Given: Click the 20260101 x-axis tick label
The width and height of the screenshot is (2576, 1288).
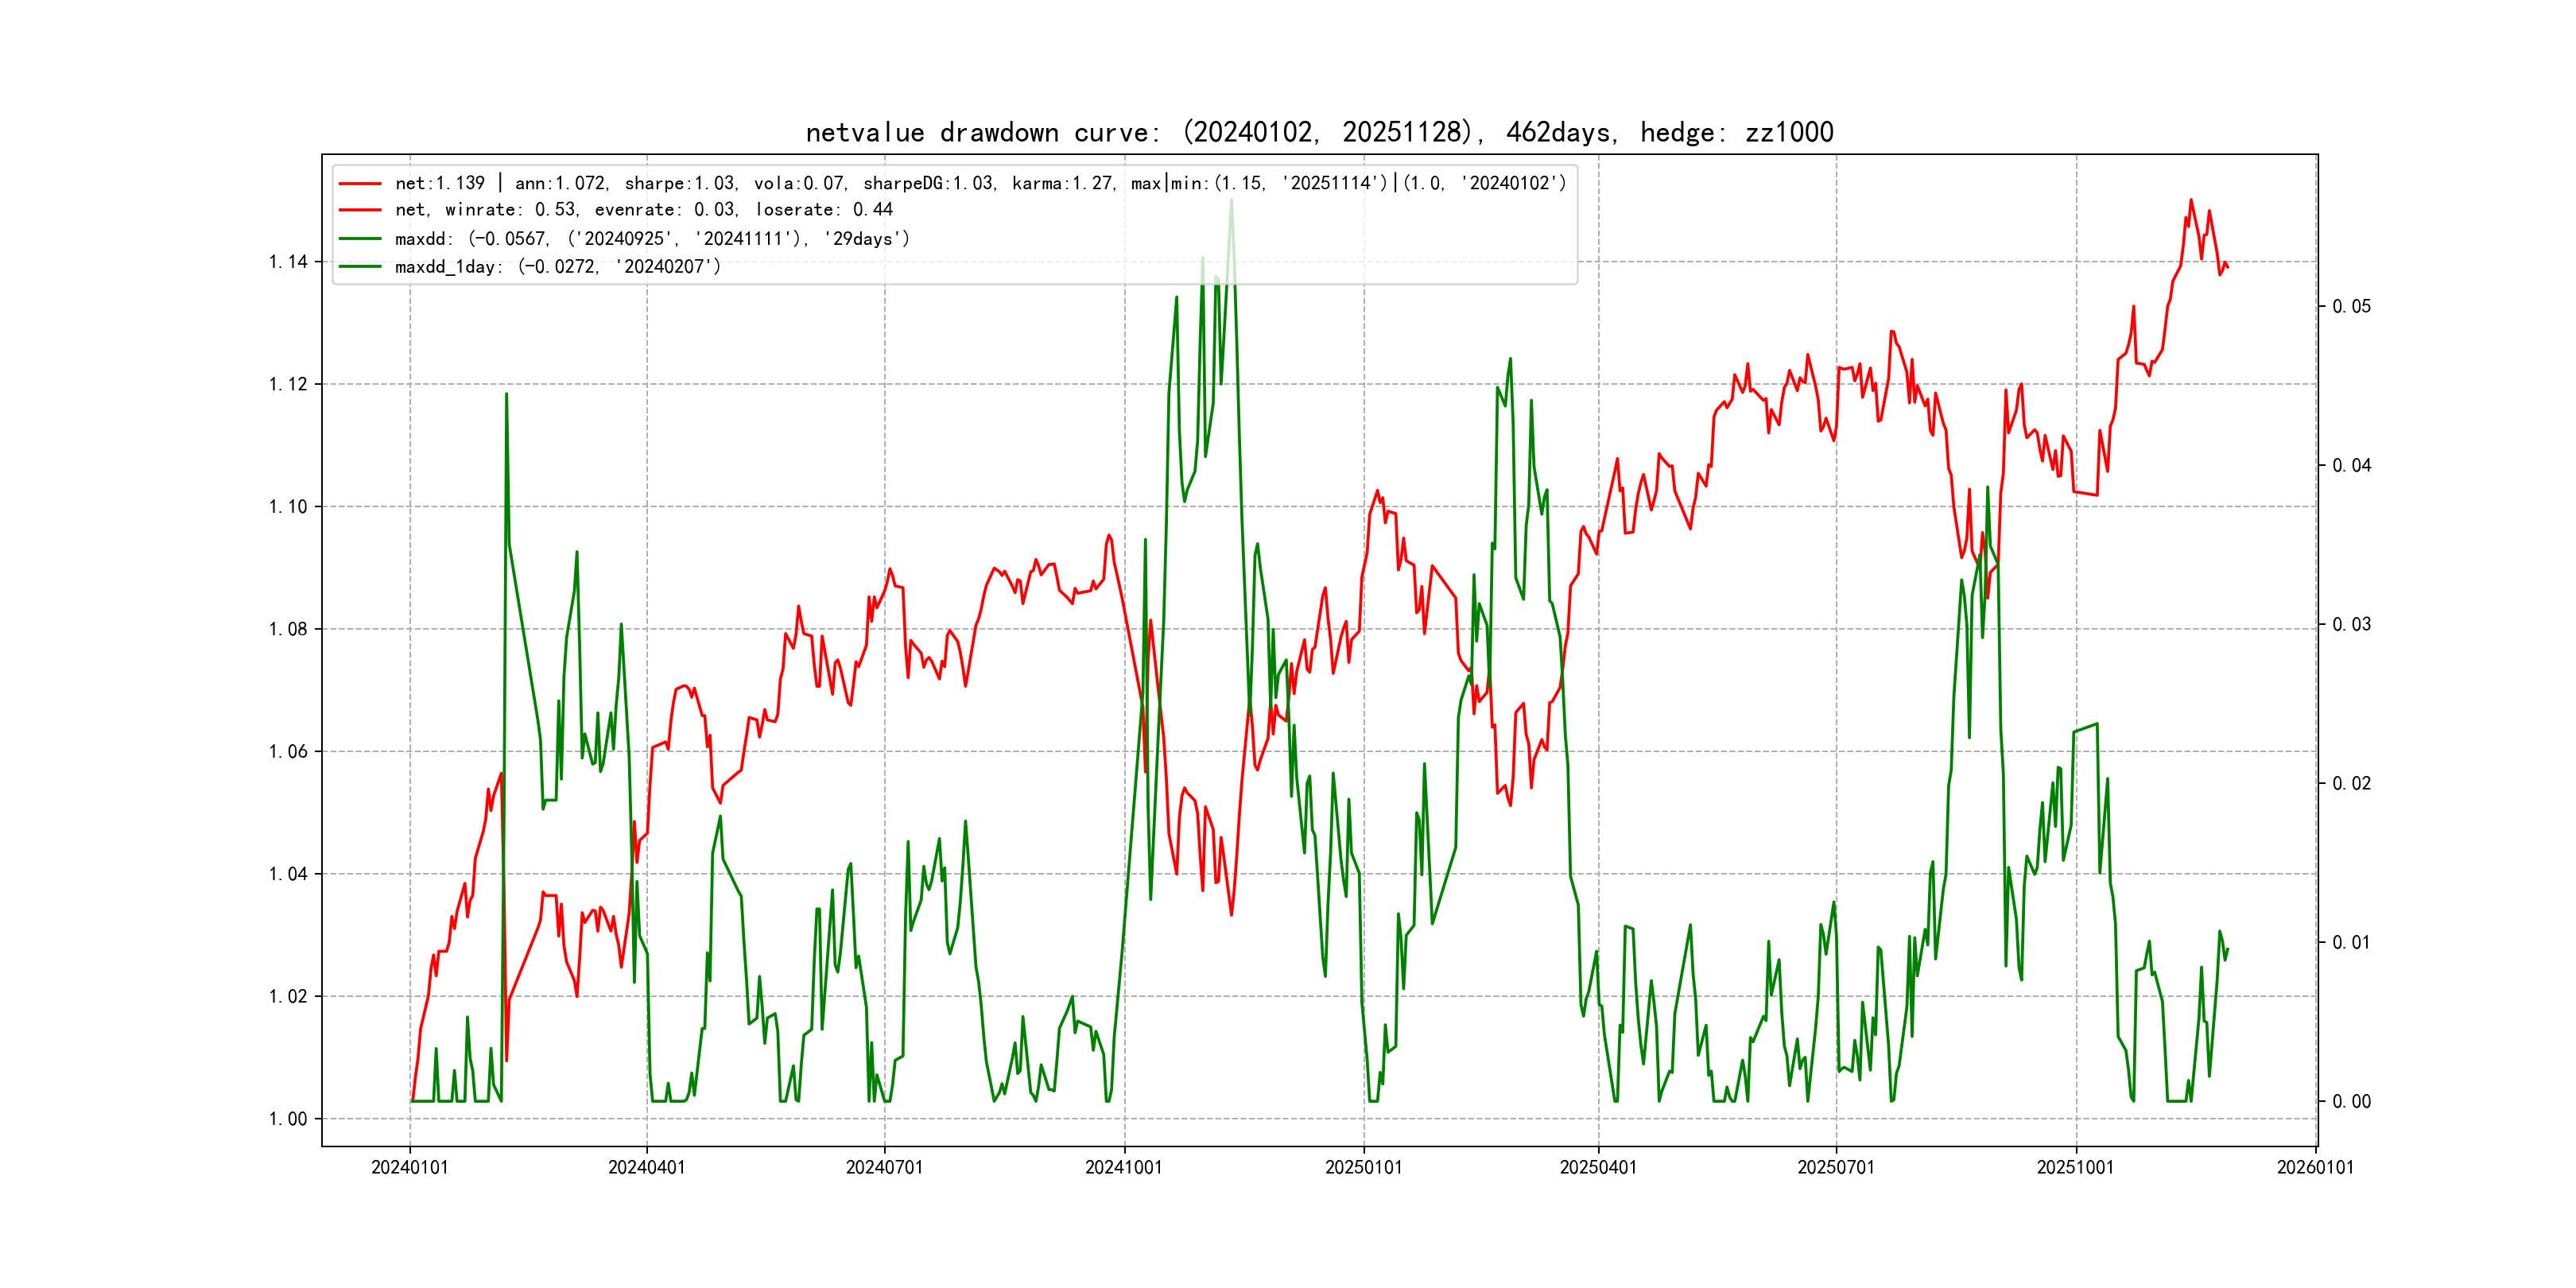Looking at the screenshot, I should coord(2315,1167).
